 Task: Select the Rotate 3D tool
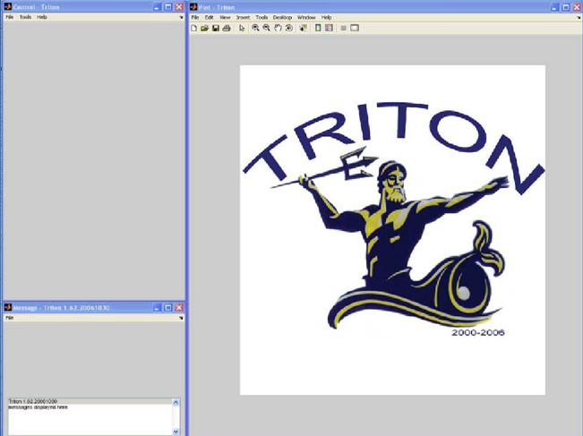(288, 28)
